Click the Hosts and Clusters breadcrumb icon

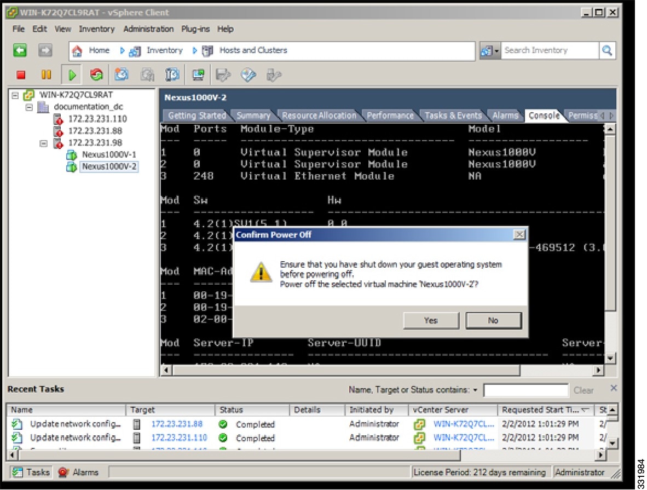pyautogui.click(x=207, y=51)
